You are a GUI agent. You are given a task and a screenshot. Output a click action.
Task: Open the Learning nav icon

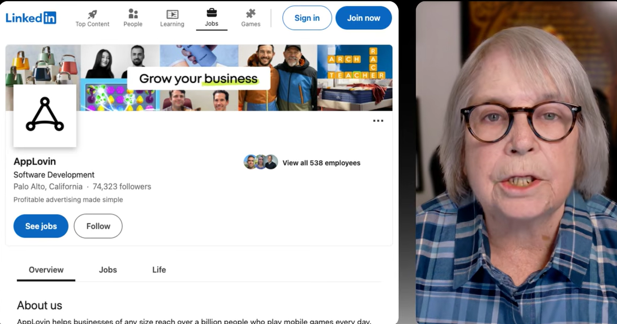click(172, 15)
